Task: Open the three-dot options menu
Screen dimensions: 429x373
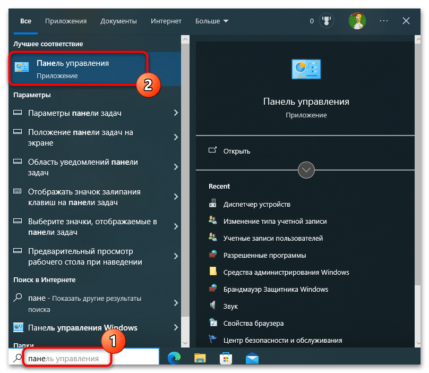Action: (x=383, y=21)
